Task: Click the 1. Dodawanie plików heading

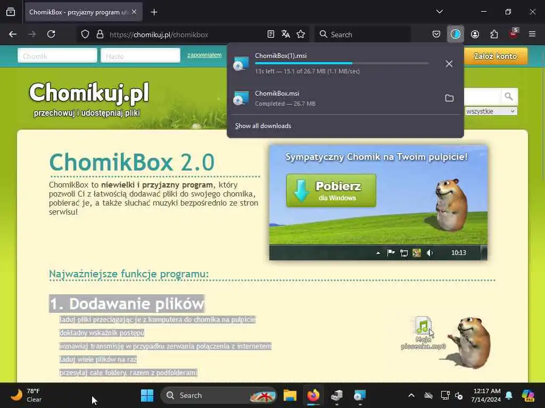Action: [x=127, y=304]
